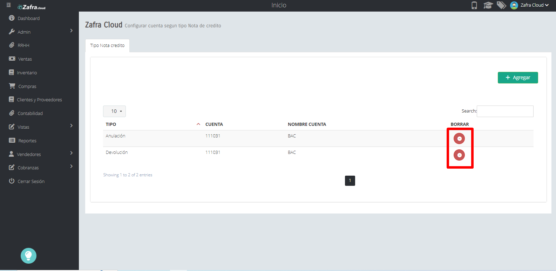The width and height of the screenshot is (556, 271).
Task: Click the BORRAR column header
Action: 460,124
